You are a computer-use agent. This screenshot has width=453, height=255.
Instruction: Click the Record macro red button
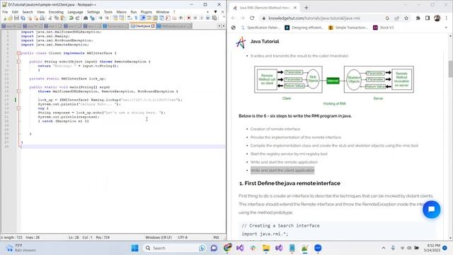(188, 18)
